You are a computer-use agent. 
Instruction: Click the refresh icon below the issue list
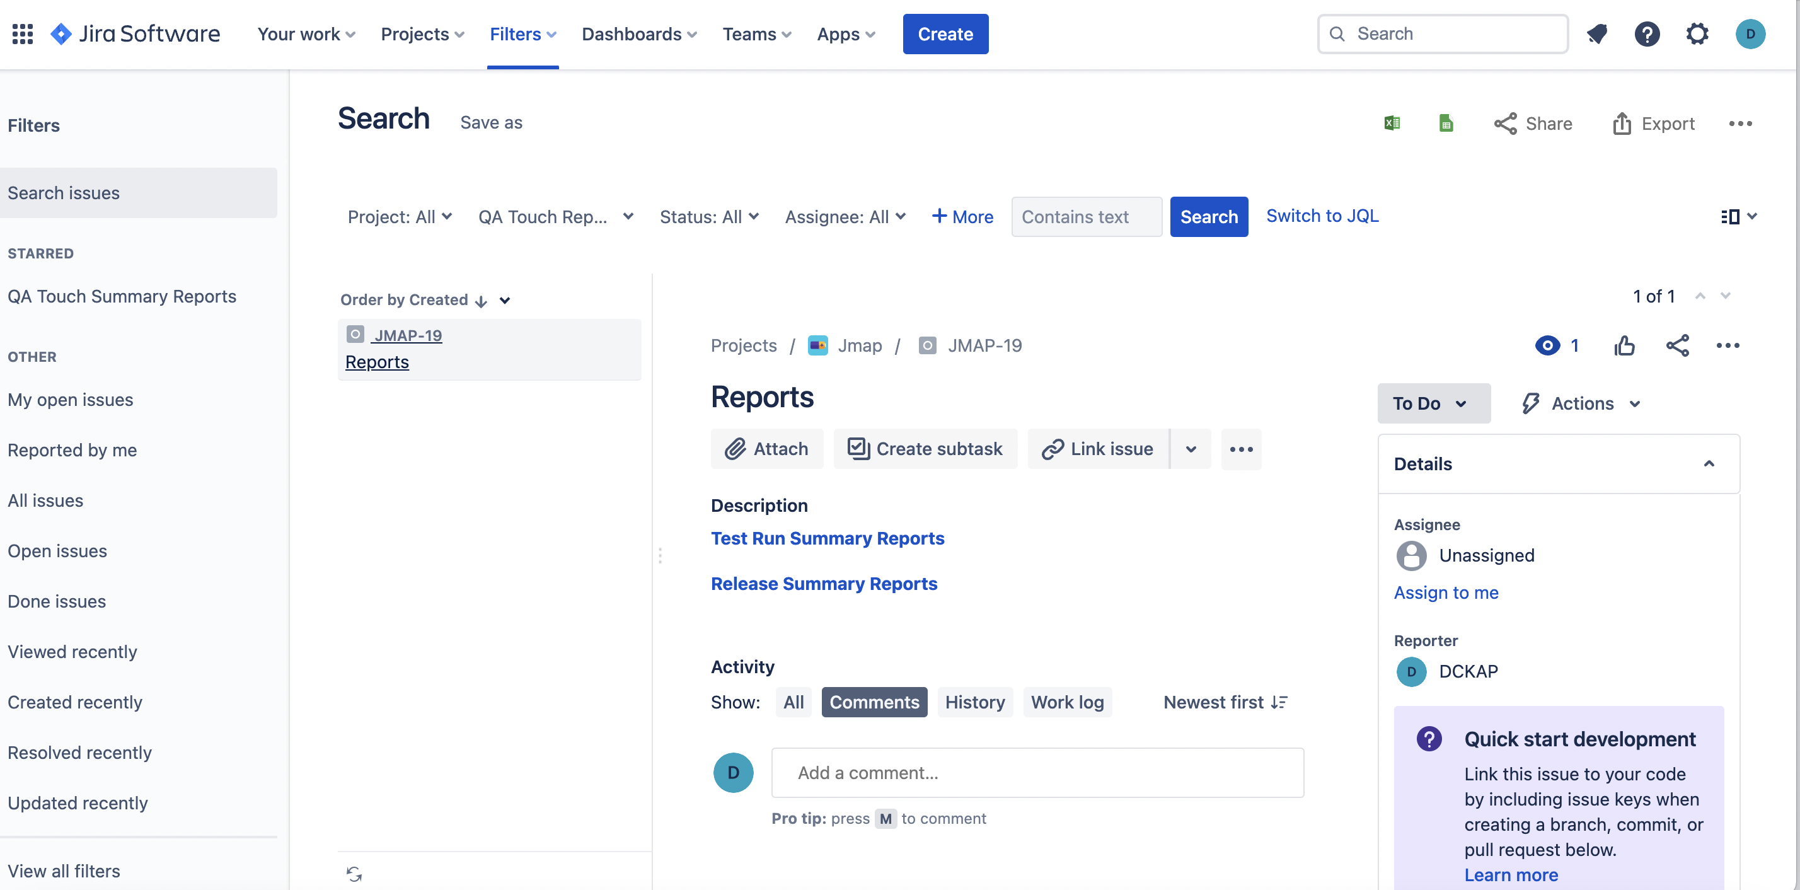(354, 873)
